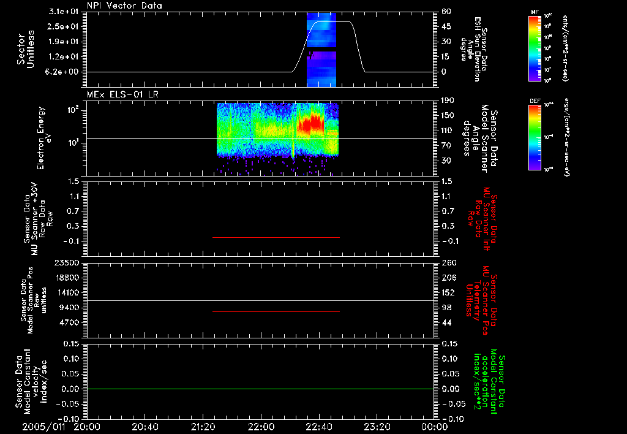Screen dimensions: 627x434
Task: Click the green "Model Constant acceleration" label
Action: 489,381
